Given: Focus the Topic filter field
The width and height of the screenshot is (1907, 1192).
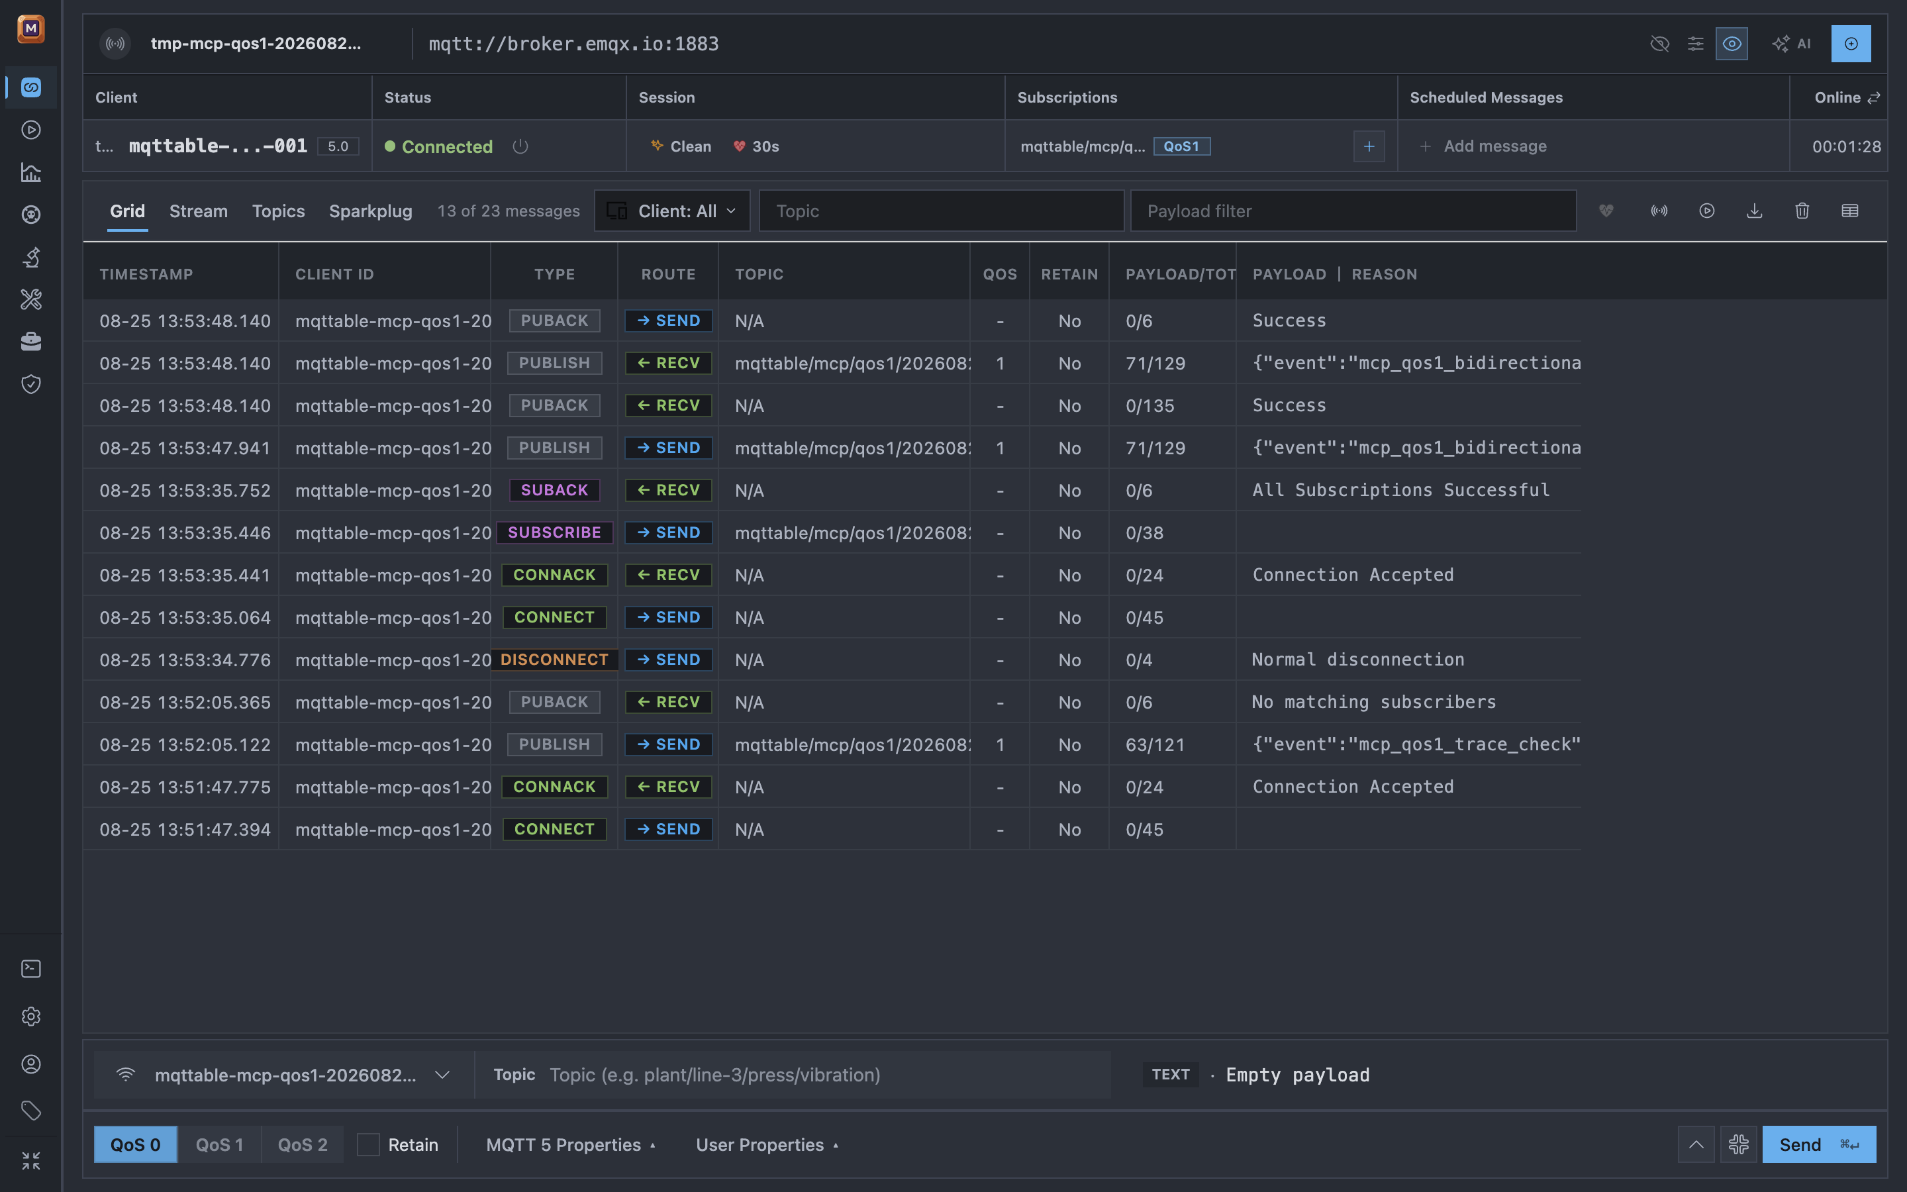Looking at the screenshot, I should 941,211.
